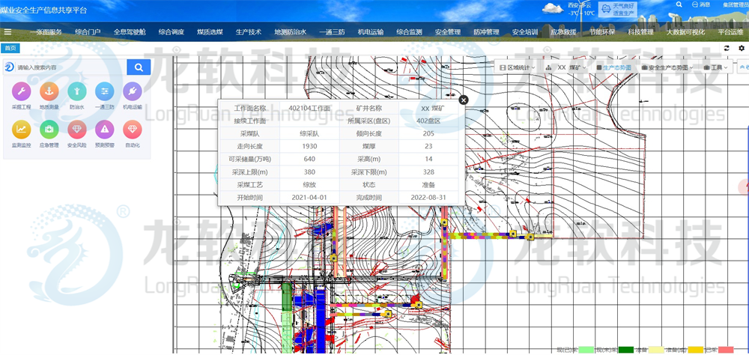Expand the 区域统计 dropdown
This screenshot has width=749, height=355.
[516, 67]
